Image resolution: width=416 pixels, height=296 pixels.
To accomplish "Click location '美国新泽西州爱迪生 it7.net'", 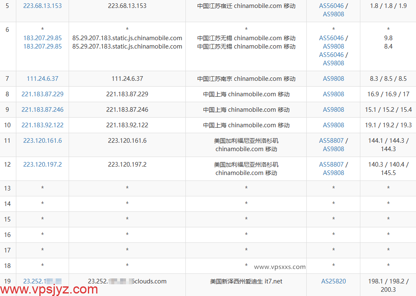I will (x=246, y=281).
